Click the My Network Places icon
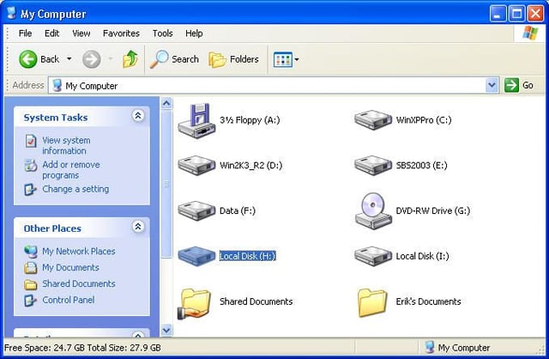The height and width of the screenshot is (359, 549). (31, 251)
